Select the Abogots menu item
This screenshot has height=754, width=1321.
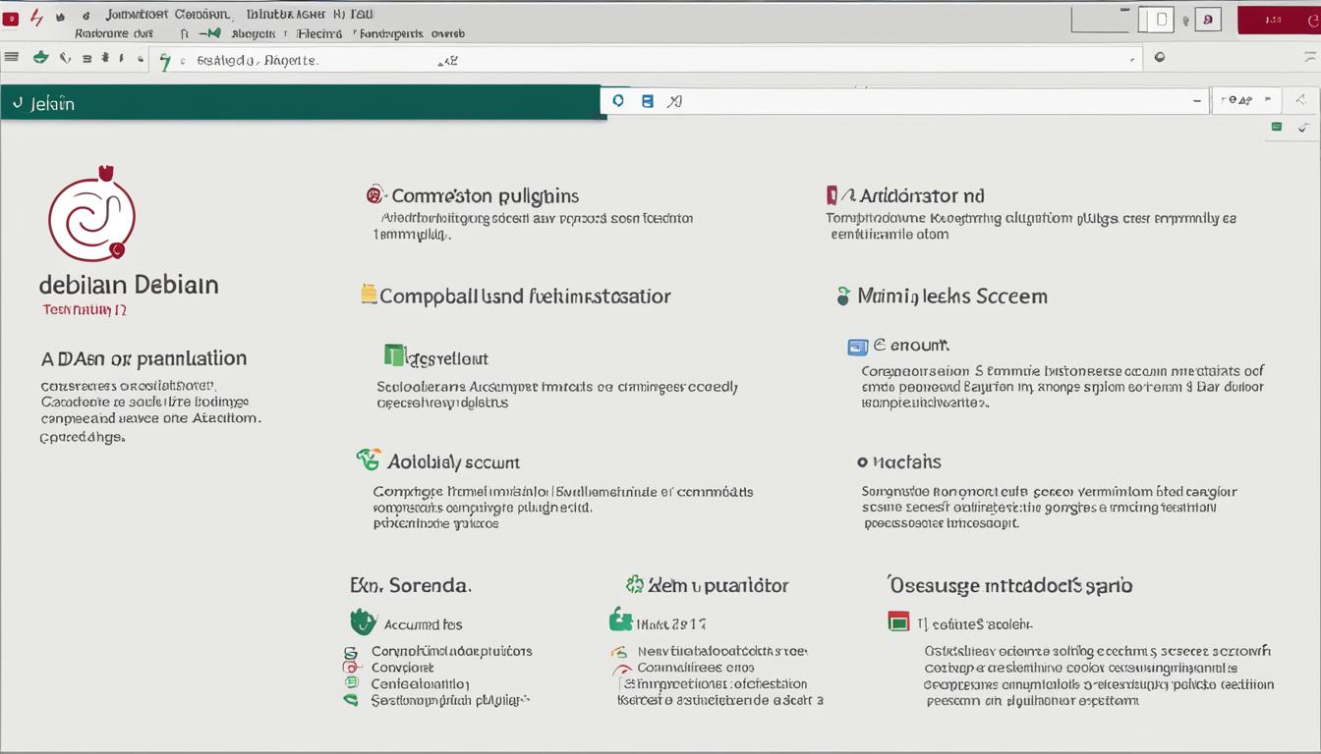252,32
